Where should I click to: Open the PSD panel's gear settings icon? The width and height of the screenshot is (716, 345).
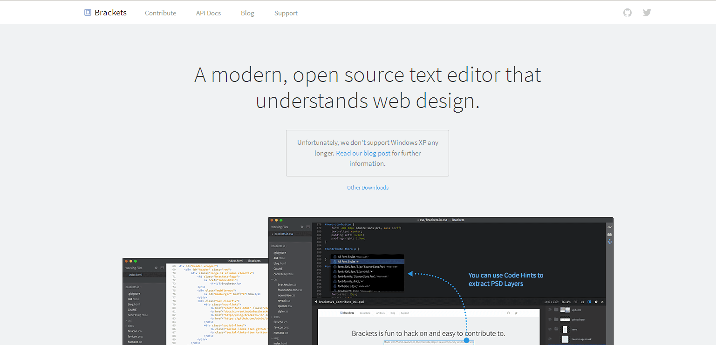(x=596, y=302)
